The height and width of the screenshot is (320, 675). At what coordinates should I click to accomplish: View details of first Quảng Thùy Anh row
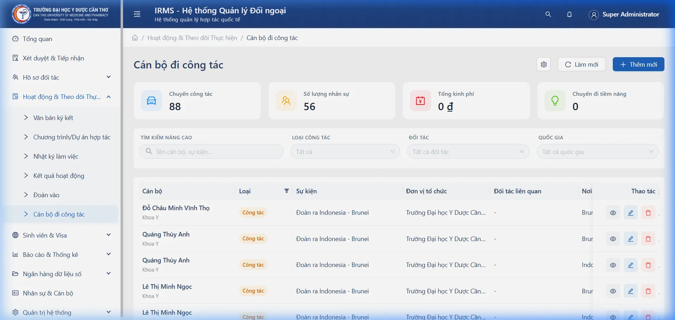613,239
